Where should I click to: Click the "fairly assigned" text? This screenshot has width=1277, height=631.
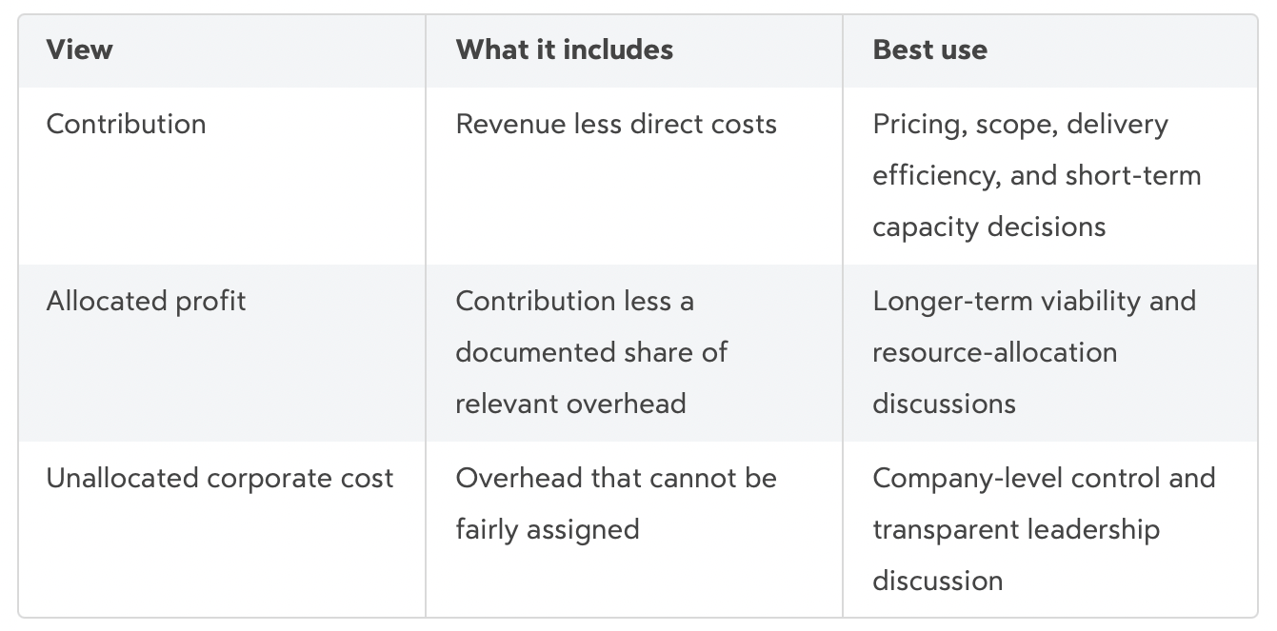[547, 529]
